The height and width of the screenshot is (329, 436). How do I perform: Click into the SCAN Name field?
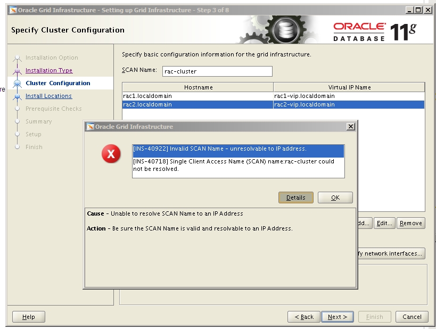pyautogui.click(x=217, y=71)
